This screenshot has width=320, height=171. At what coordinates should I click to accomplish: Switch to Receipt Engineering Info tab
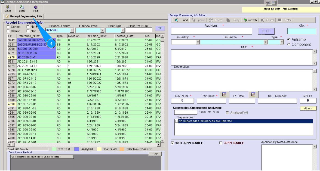point(24,17)
